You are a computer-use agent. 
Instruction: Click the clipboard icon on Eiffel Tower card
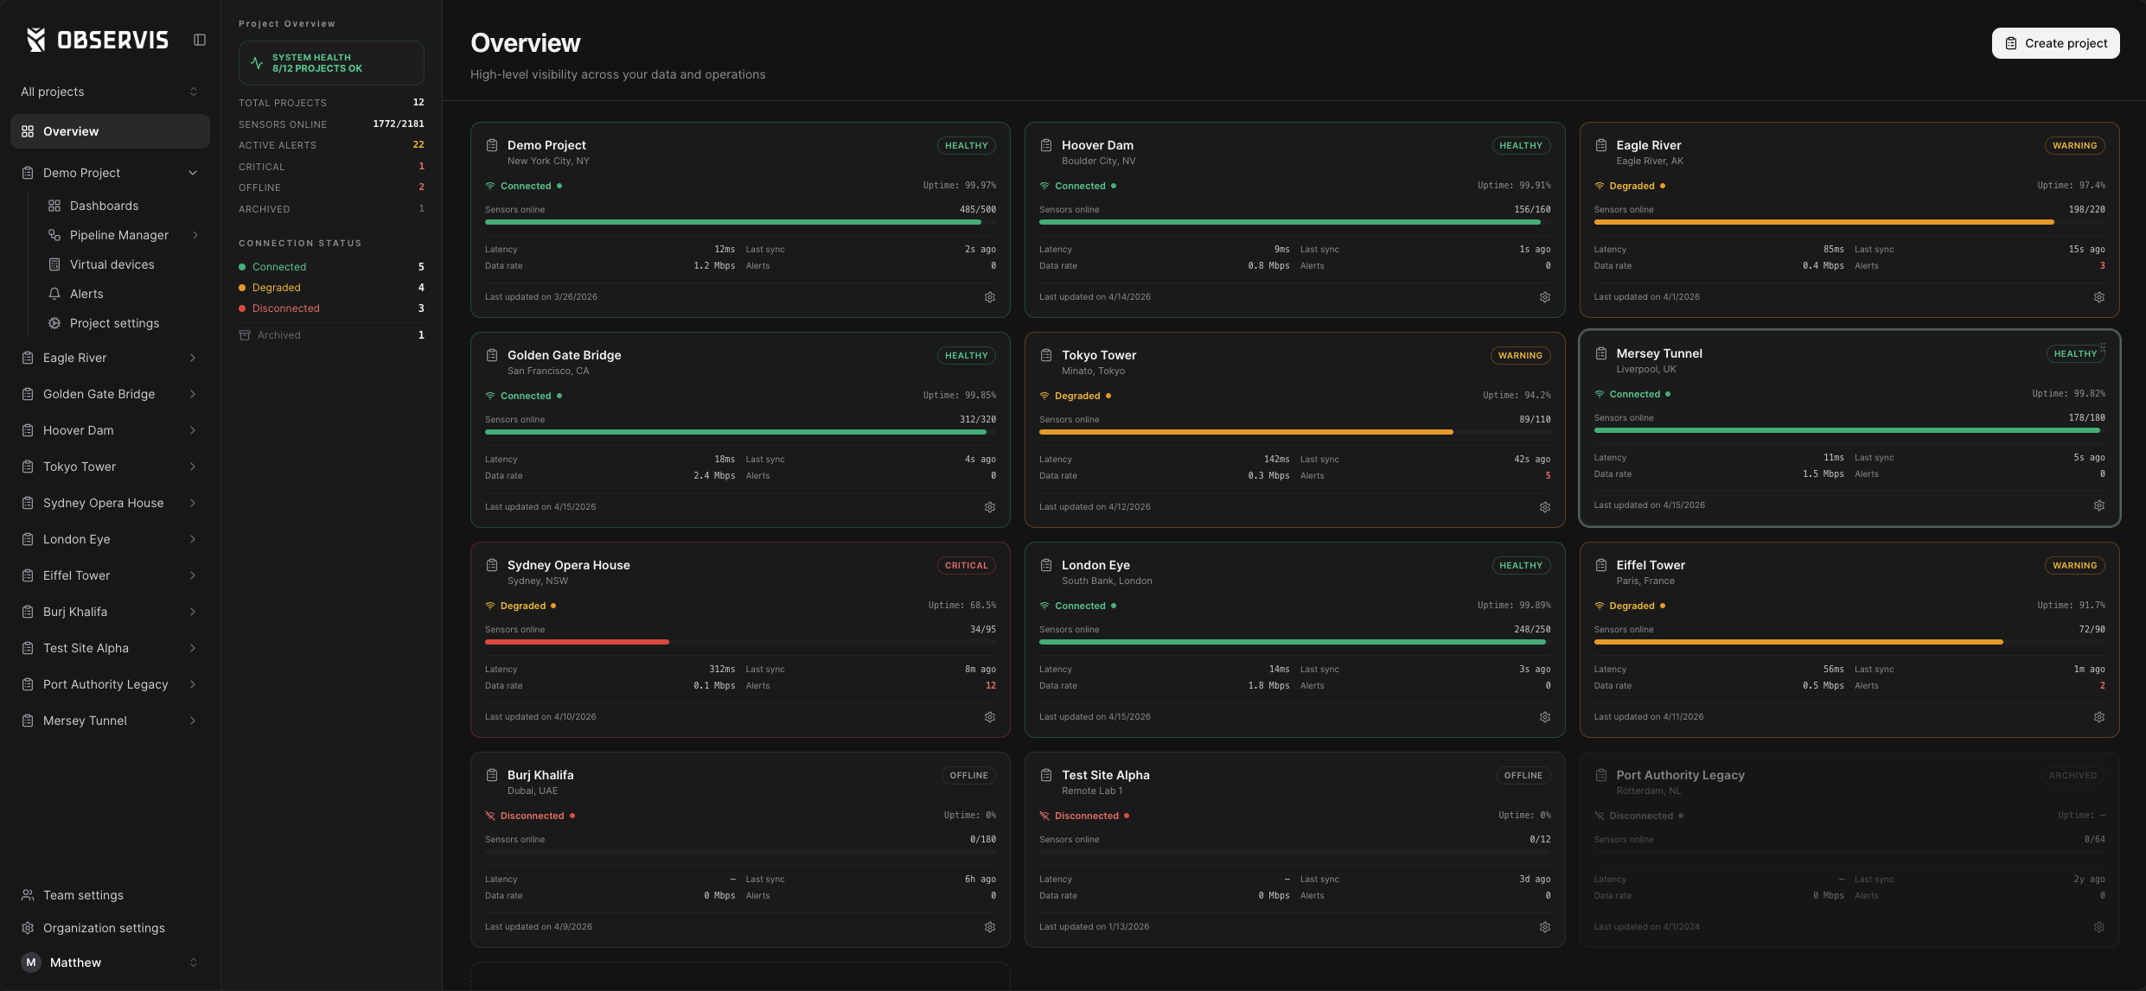[x=1601, y=565]
